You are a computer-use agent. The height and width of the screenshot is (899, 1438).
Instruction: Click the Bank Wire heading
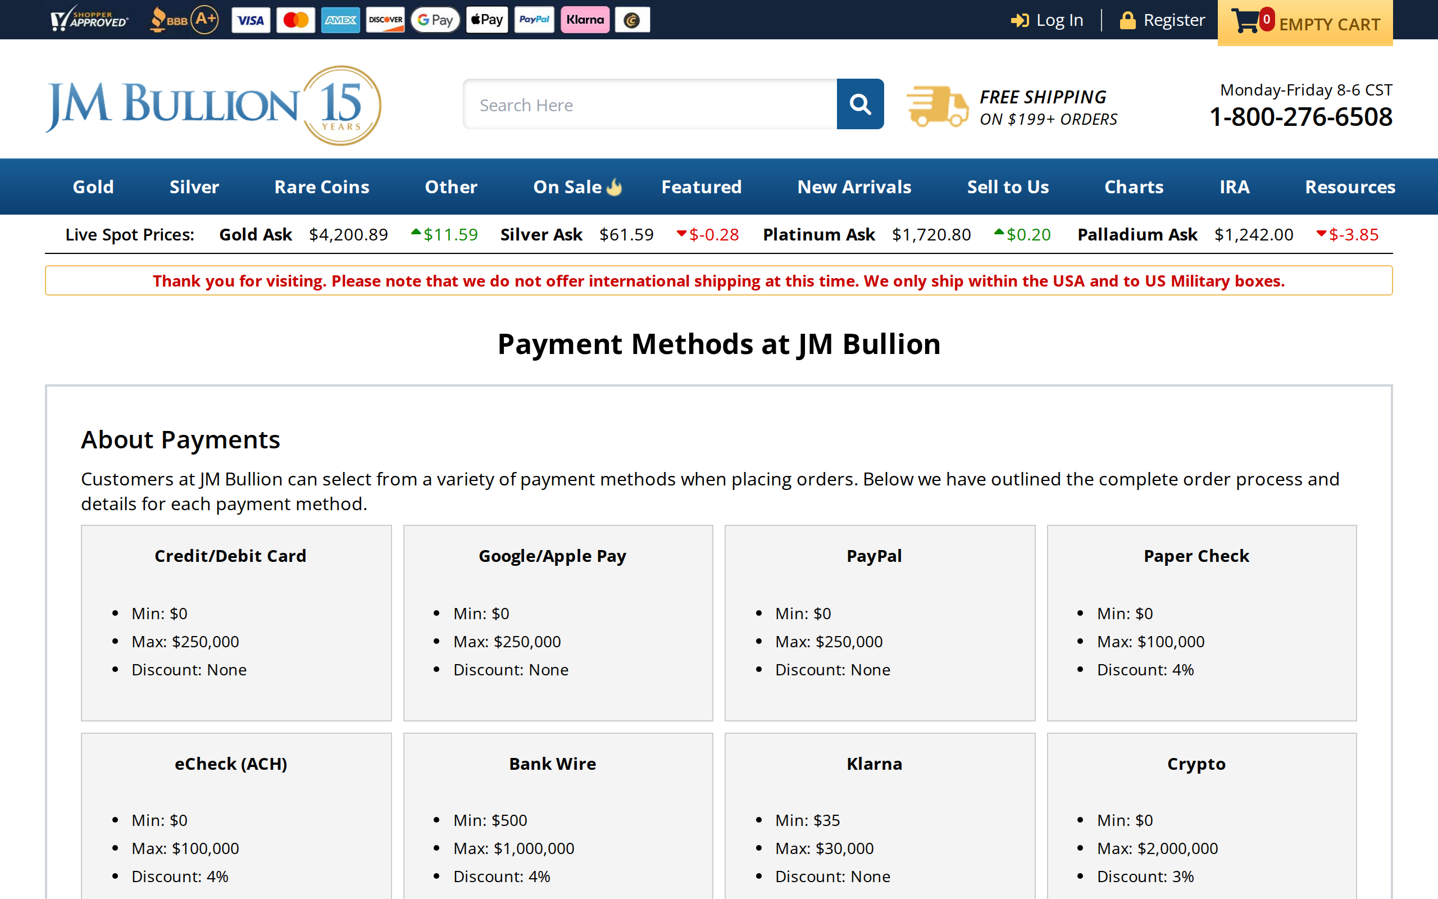[x=552, y=764]
